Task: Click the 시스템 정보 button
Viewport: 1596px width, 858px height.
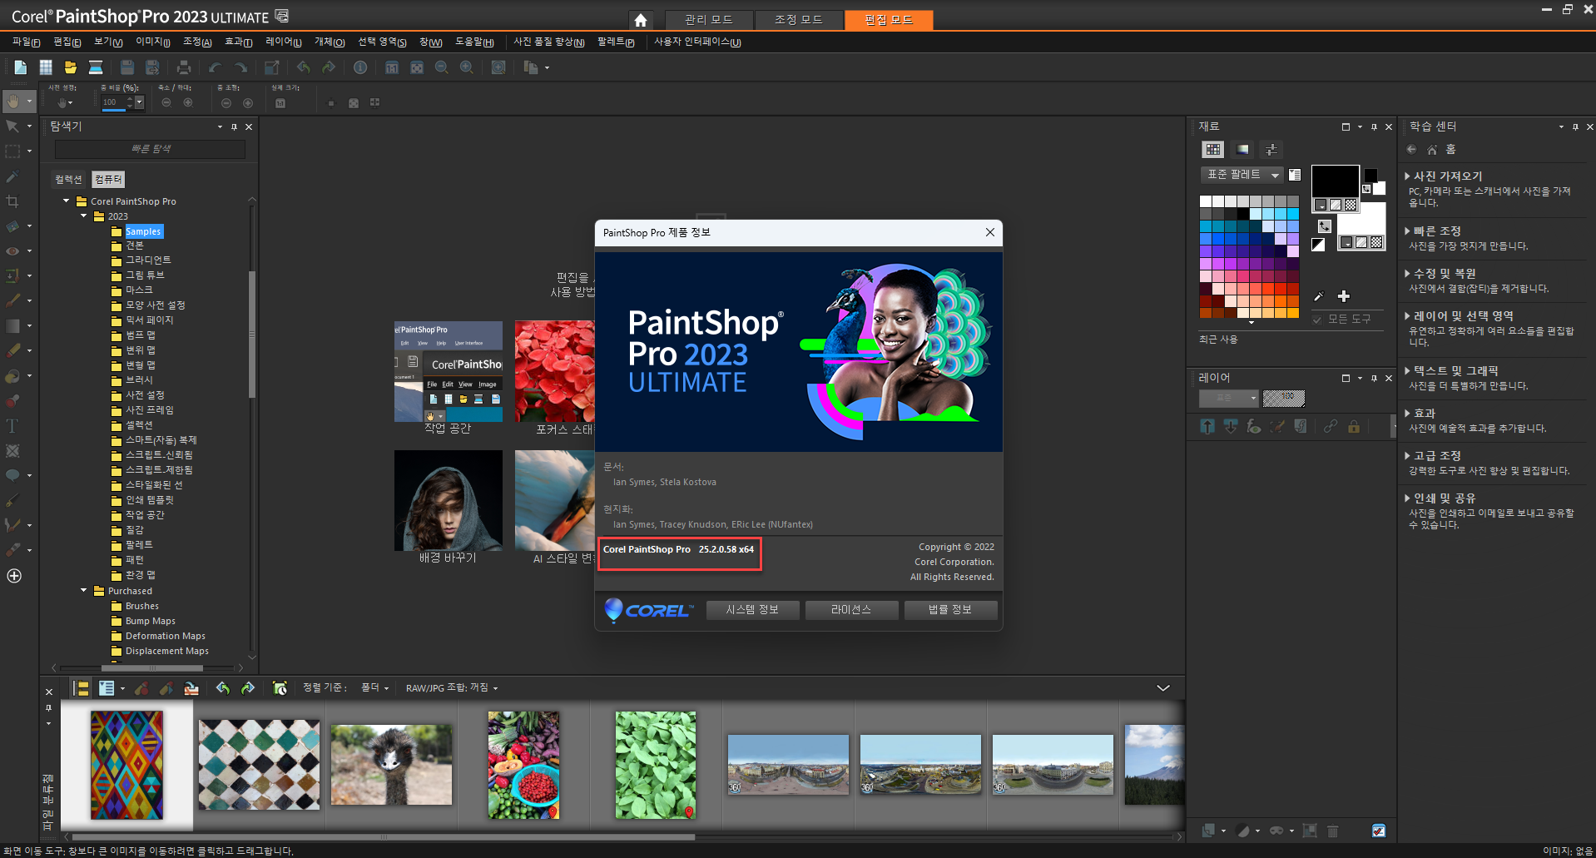Action: click(x=752, y=610)
